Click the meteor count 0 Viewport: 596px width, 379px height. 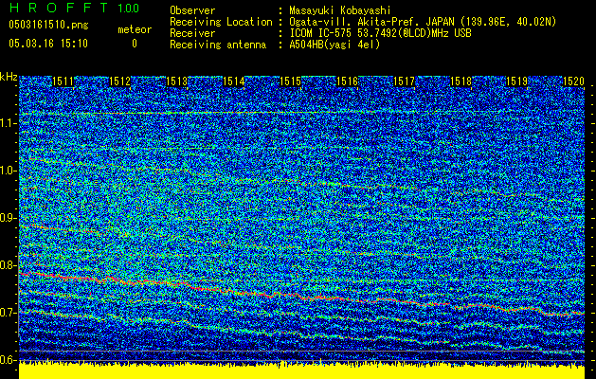(x=135, y=44)
